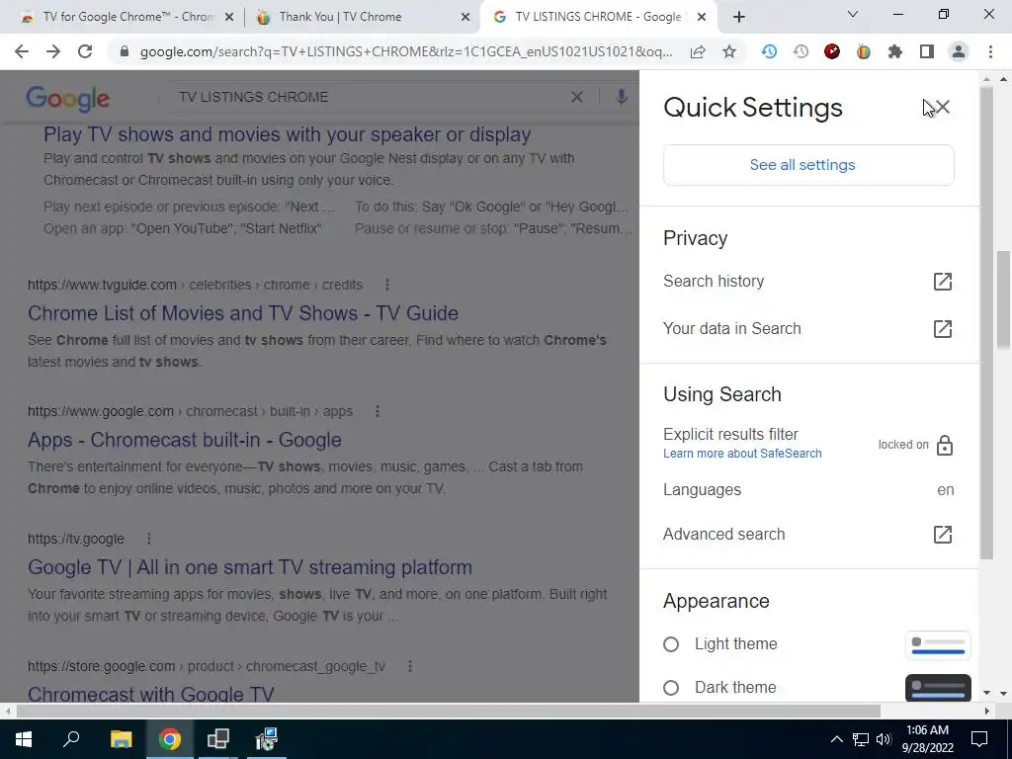
Task: Close the Quick Settings panel
Action: pyautogui.click(x=942, y=107)
